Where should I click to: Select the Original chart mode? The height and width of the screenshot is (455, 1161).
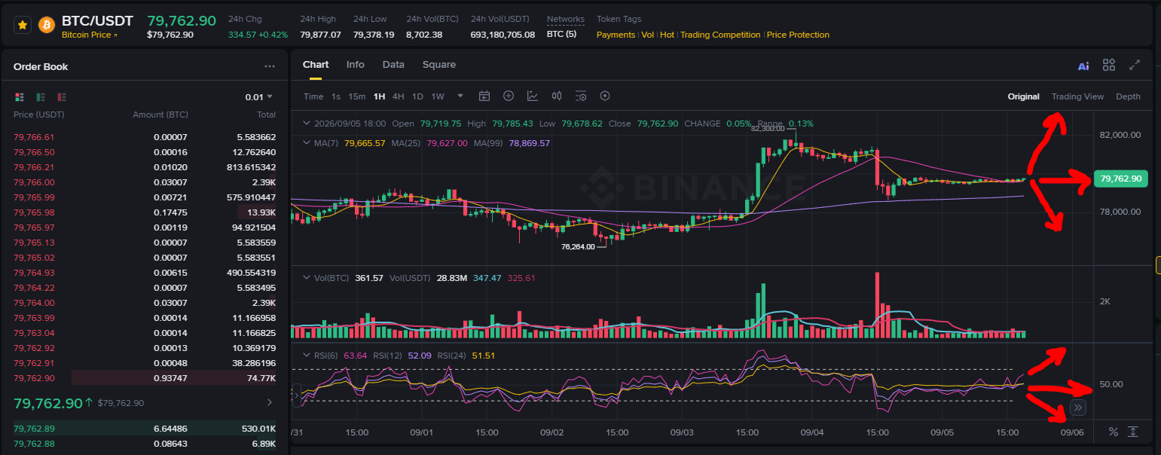click(x=1024, y=96)
